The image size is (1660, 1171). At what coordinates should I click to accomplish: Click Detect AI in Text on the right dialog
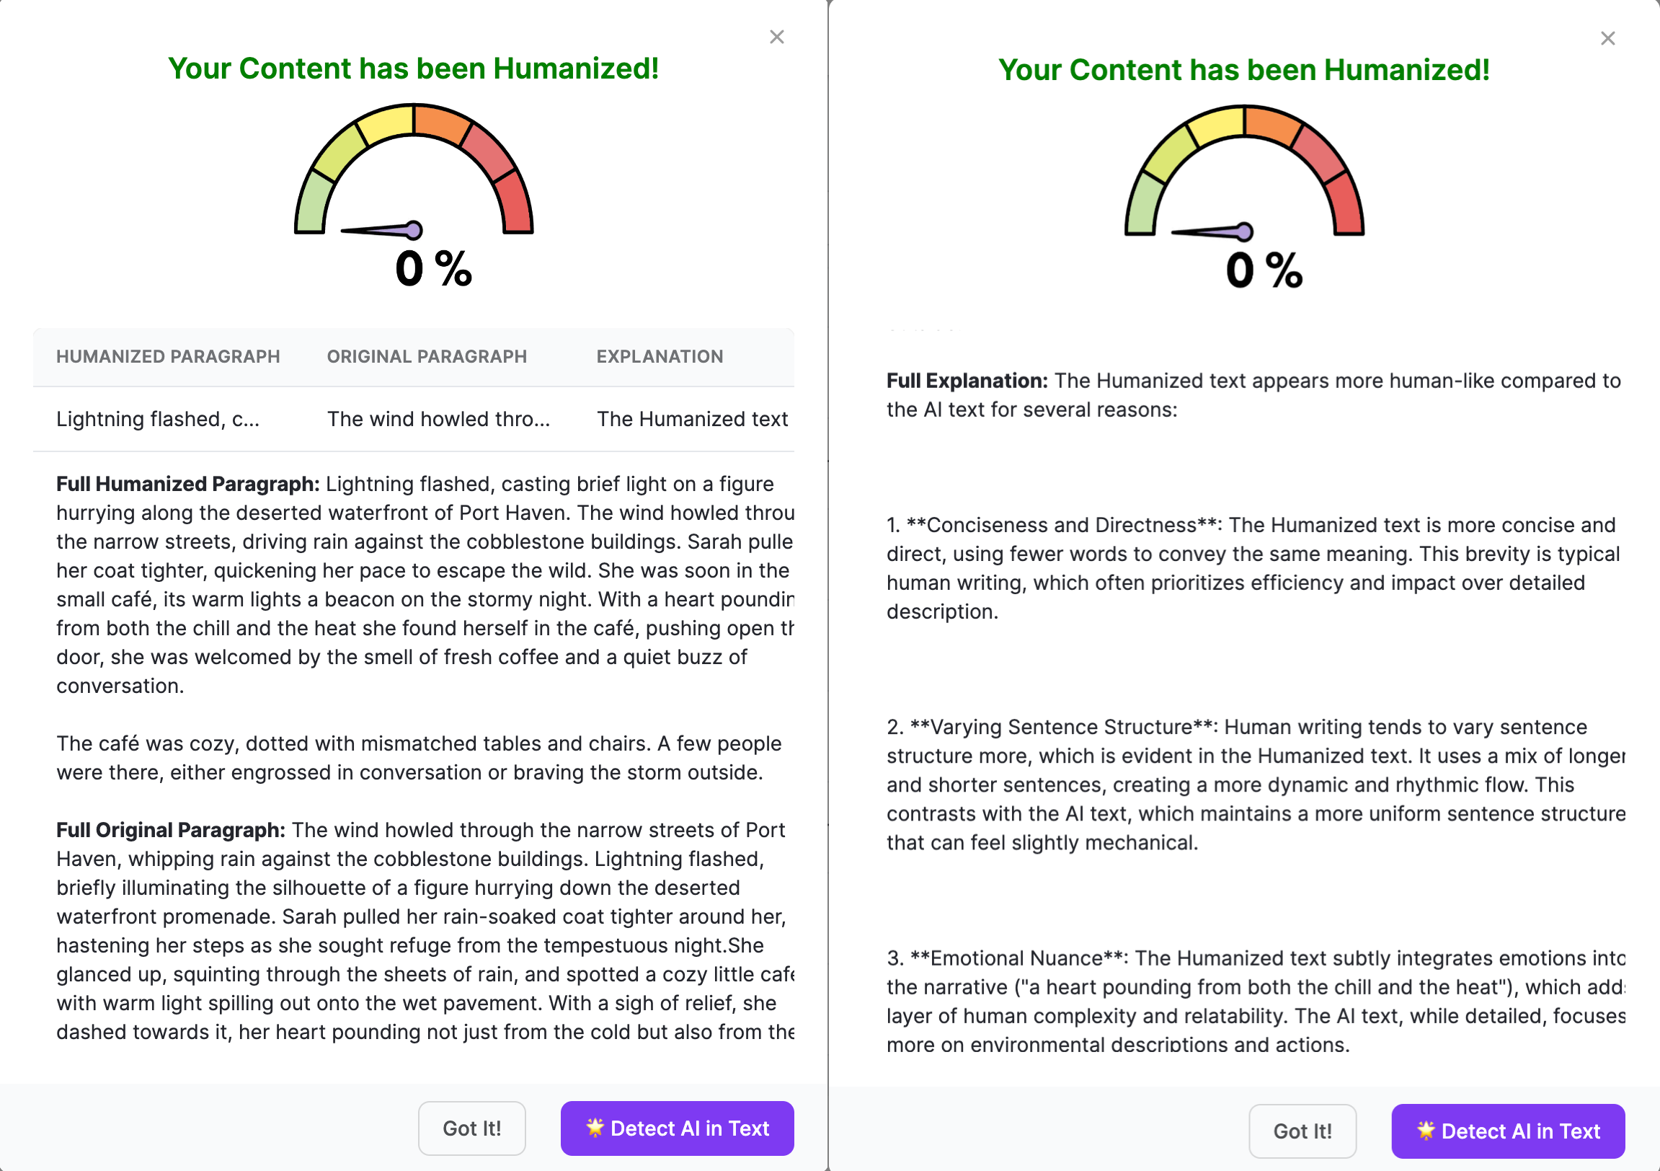(1507, 1131)
